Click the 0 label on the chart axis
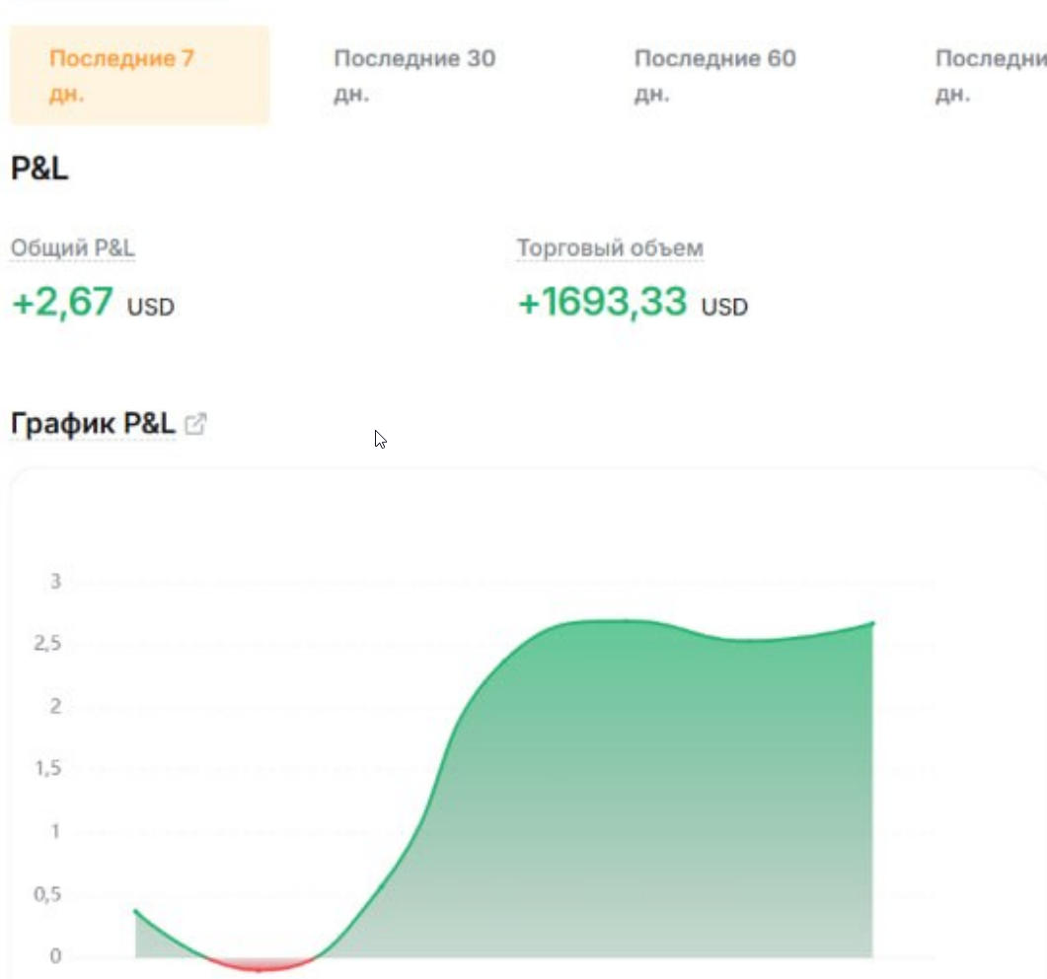The height and width of the screenshot is (979, 1047). pyautogui.click(x=55, y=955)
